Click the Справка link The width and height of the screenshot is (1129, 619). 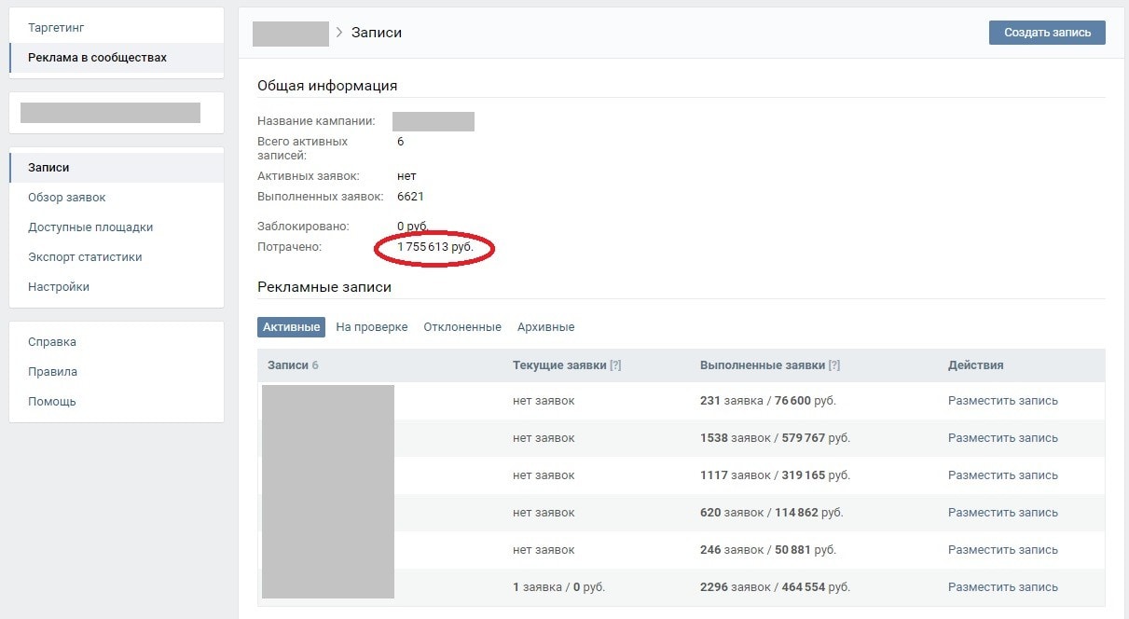coord(52,342)
